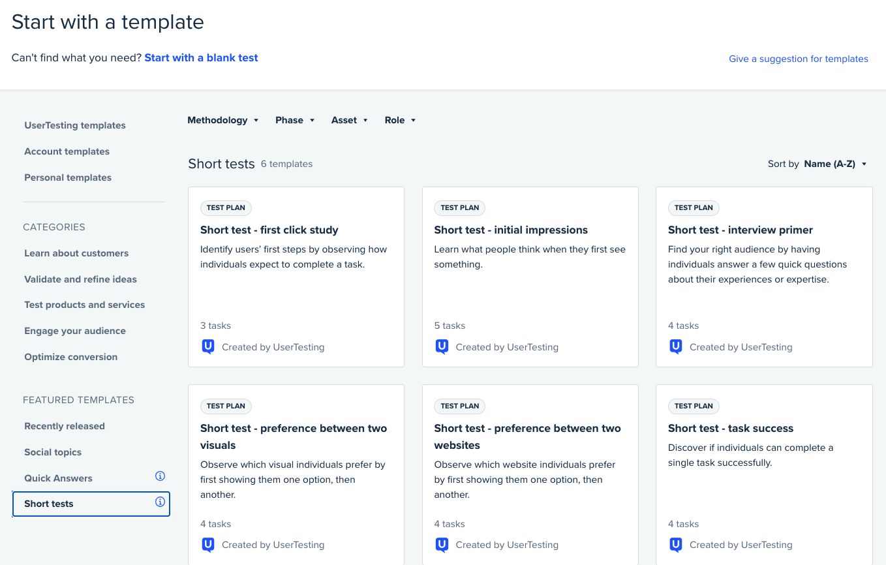Open Short test - initial impressions title
Image resolution: width=886 pixels, height=565 pixels.
(511, 230)
